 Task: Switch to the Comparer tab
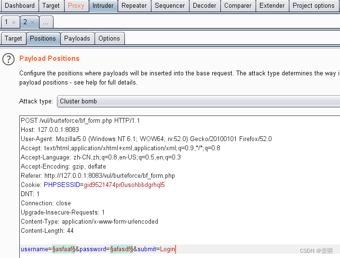point(238,6)
